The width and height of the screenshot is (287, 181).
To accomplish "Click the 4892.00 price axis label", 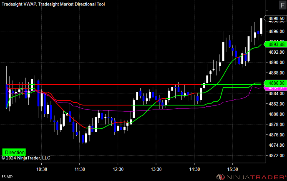I will (x=277, y=52).
